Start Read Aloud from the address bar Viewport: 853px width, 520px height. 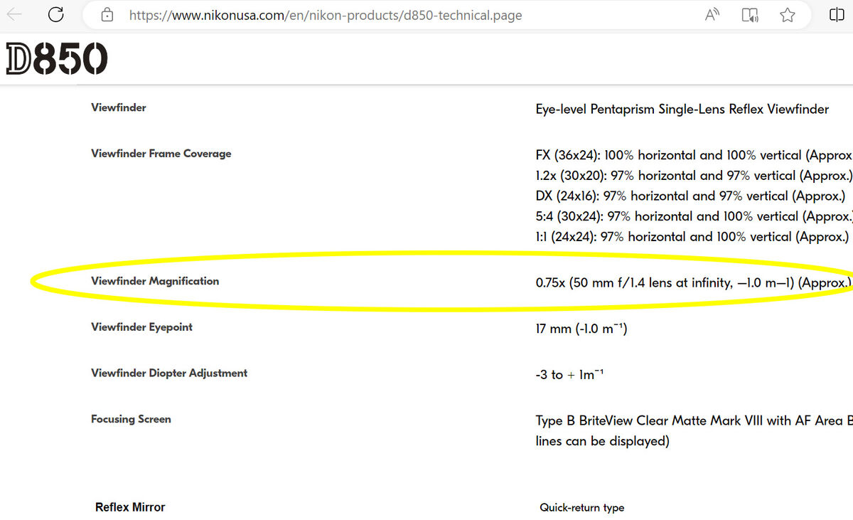coord(712,15)
